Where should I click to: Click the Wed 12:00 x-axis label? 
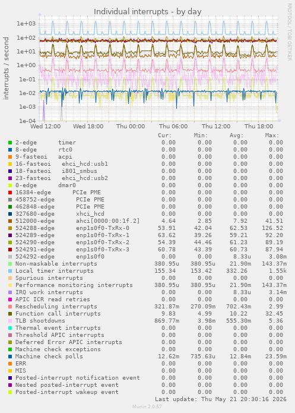[x=46, y=127]
